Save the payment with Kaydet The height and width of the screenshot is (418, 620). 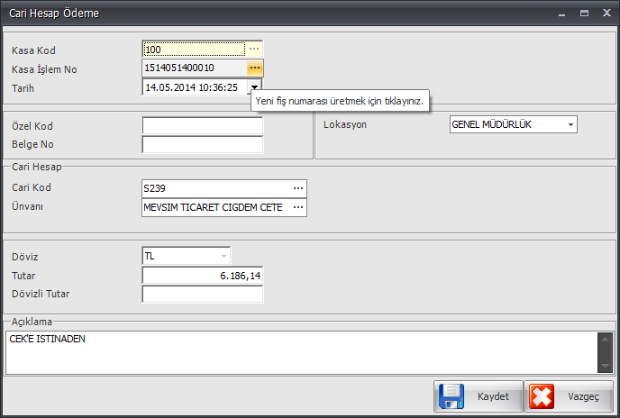pos(478,396)
